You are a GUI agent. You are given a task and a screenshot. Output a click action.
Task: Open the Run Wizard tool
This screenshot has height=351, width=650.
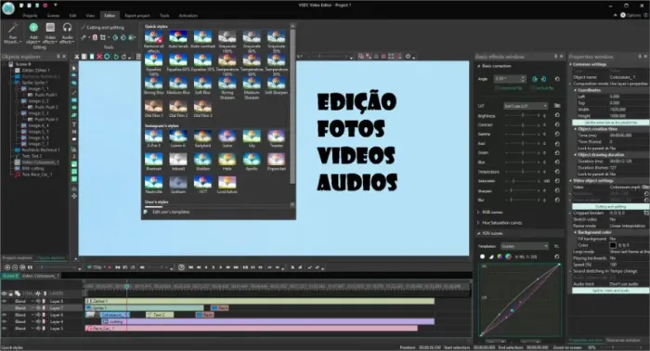12,32
